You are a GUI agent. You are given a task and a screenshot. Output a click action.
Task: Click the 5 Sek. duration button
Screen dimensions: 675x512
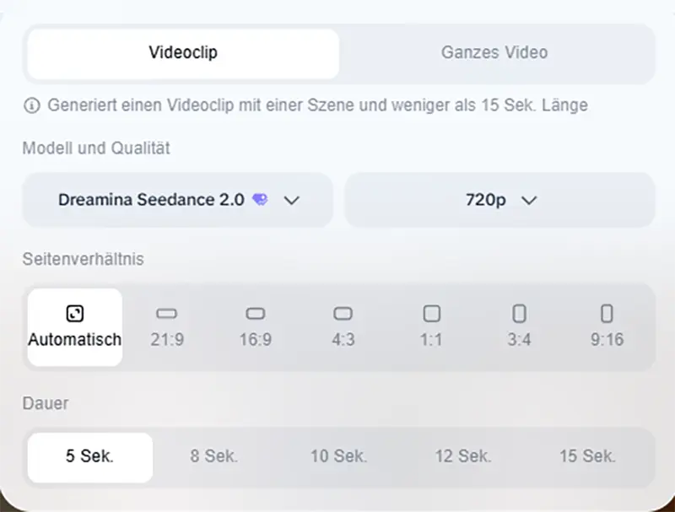[x=89, y=456]
